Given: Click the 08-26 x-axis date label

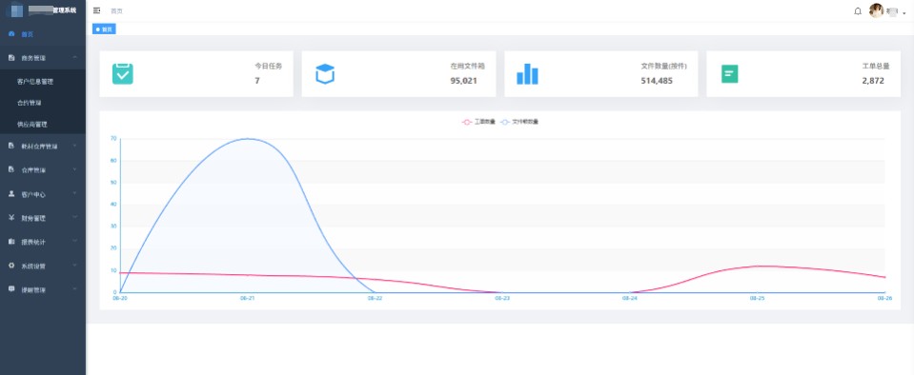Looking at the screenshot, I should click(x=884, y=298).
